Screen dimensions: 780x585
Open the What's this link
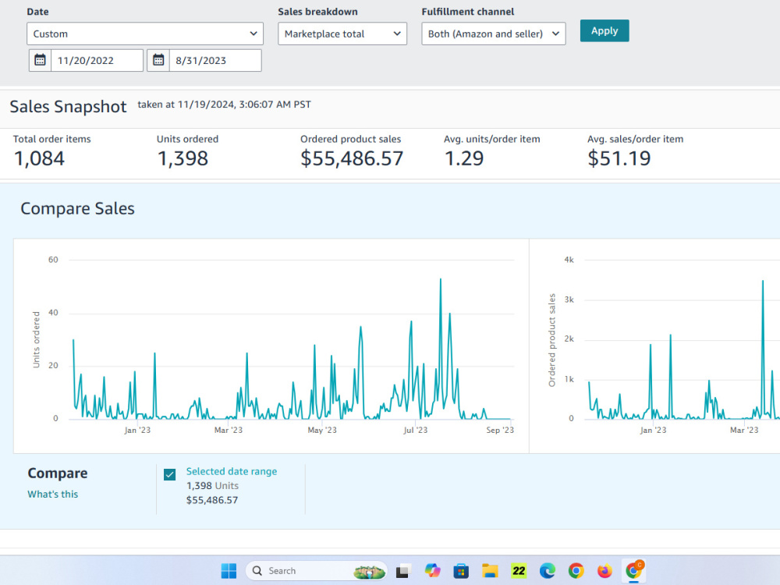tap(53, 494)
